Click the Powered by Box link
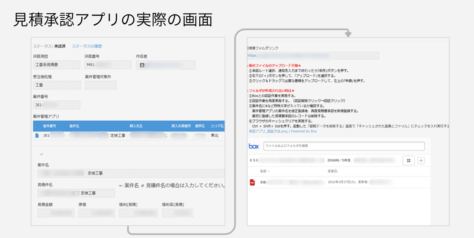474x238 pixels. point(304,131)
